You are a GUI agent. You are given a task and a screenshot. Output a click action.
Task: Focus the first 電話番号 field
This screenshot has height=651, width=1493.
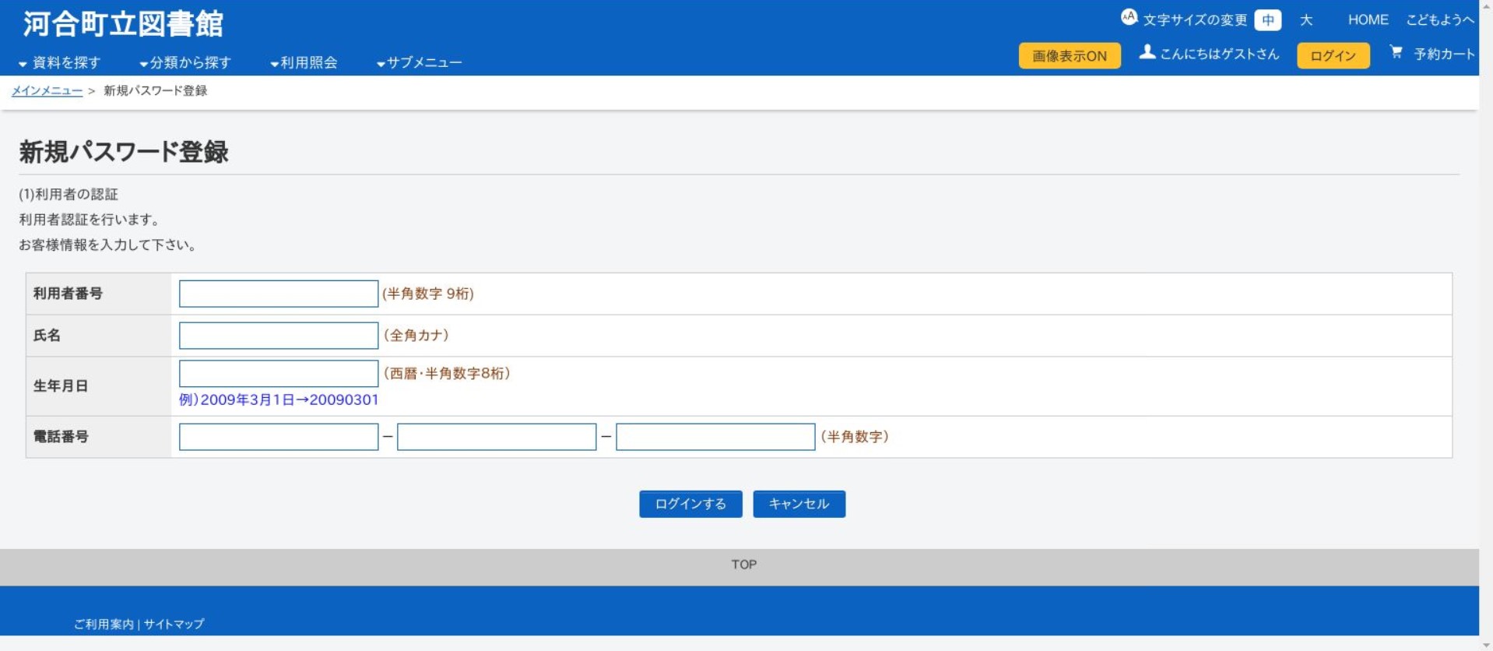pos(279,437)
